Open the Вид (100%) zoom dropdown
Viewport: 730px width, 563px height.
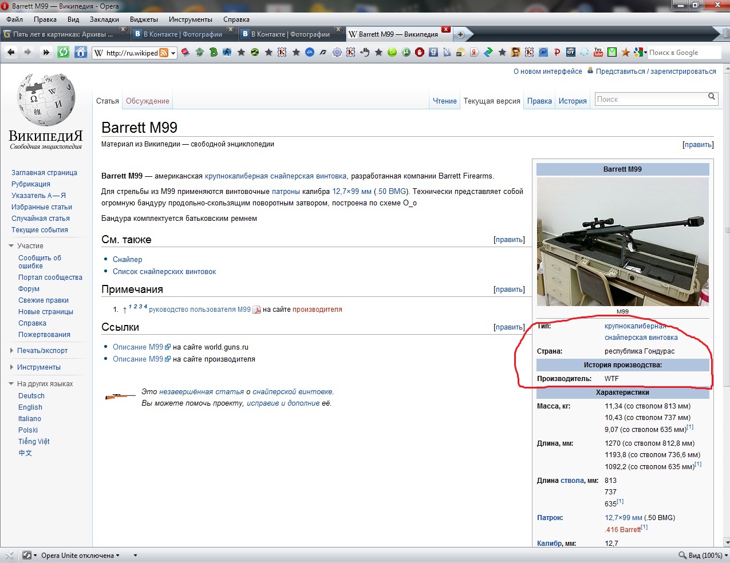[x=702, y=555]
